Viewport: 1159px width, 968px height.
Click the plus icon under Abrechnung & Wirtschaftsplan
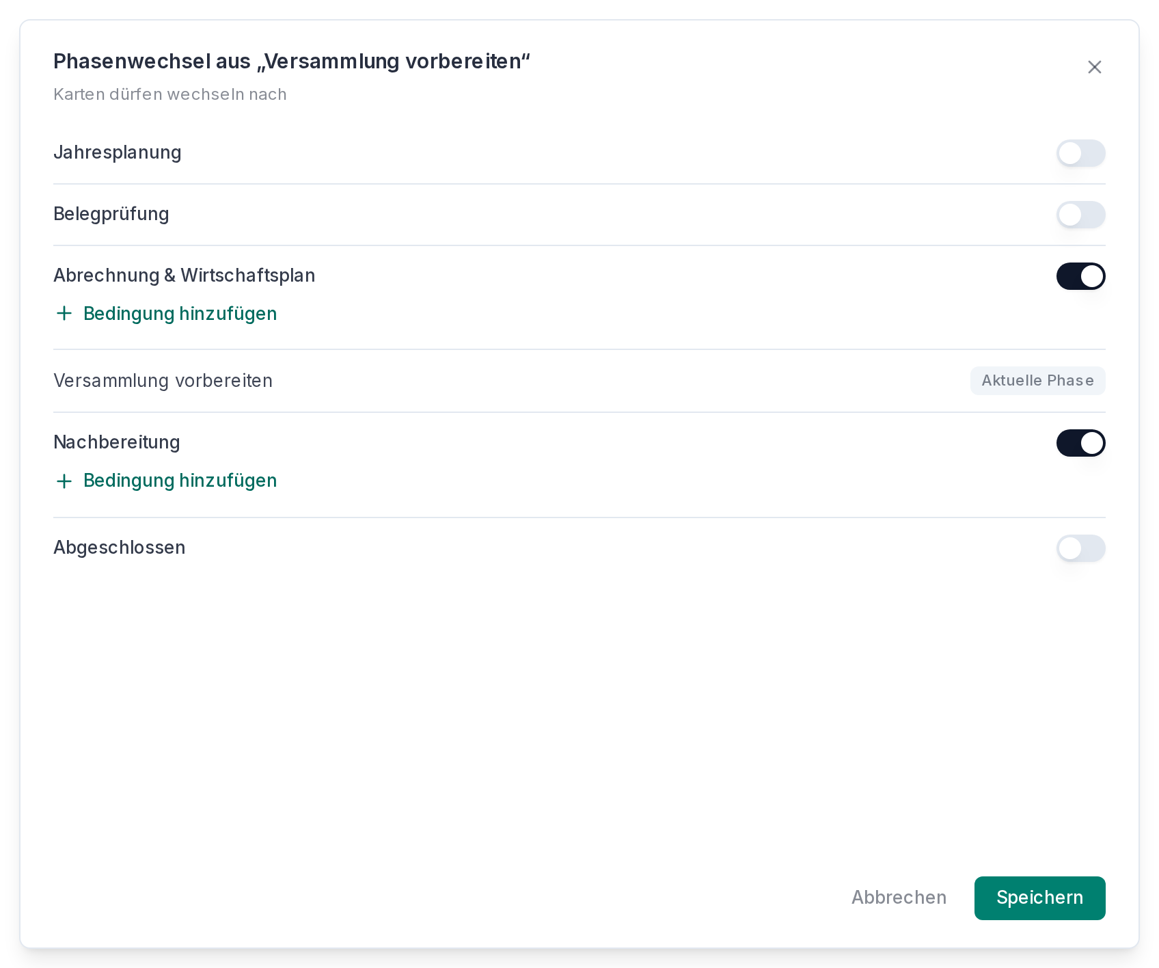[64, 314]
